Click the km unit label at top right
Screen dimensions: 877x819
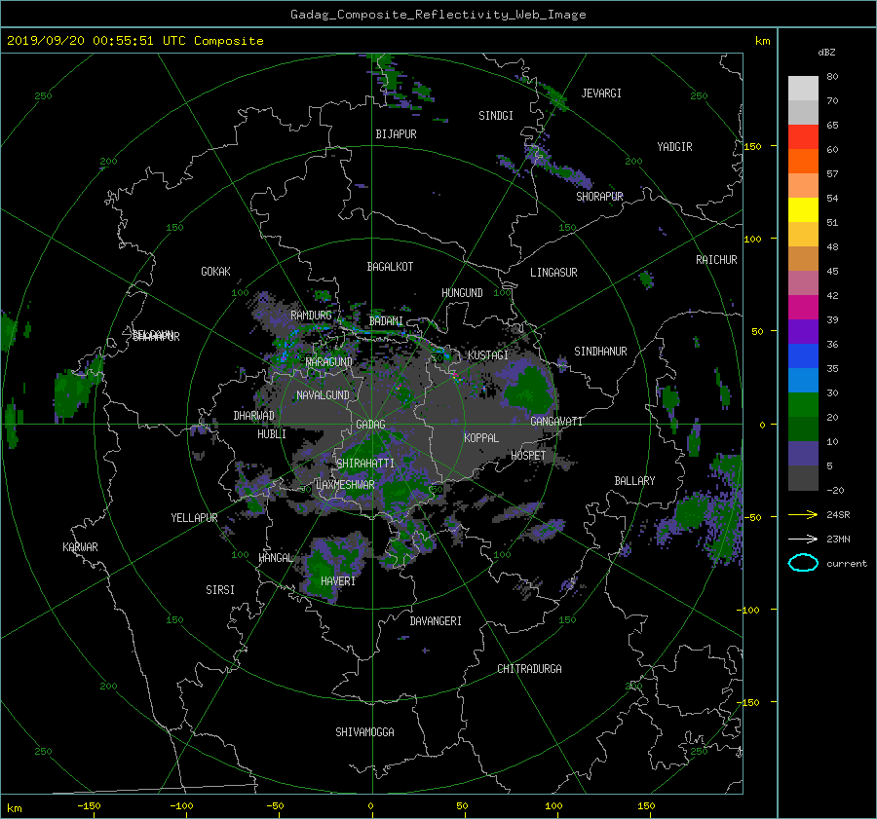(x=763, y=41)
